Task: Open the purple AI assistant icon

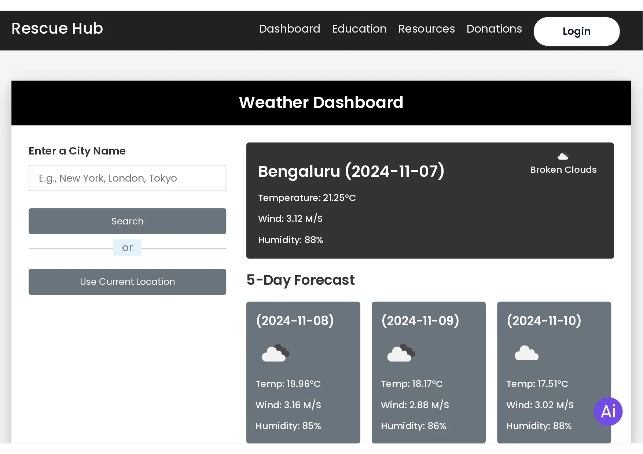Action: tap(608, 412)
